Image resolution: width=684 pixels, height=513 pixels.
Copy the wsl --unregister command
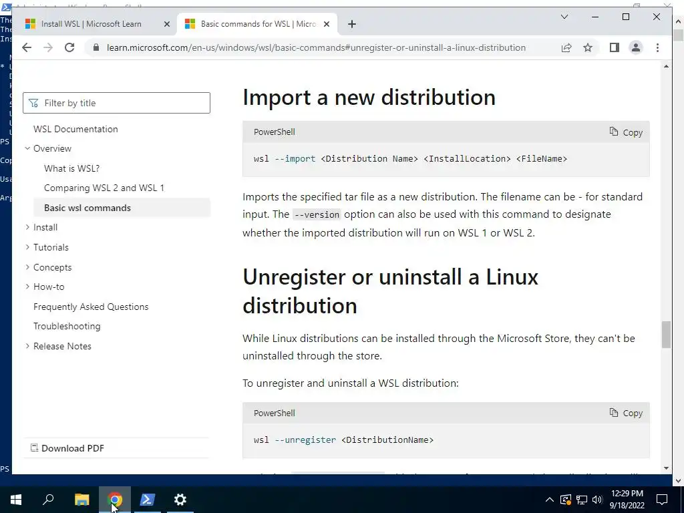(626, 413)
